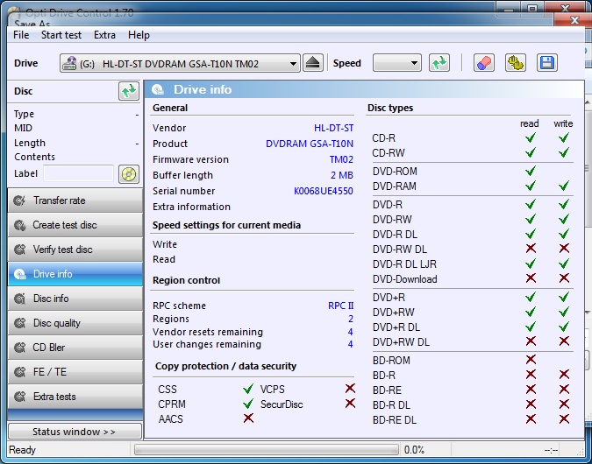Click the DVD-ROM read check mark
Image resolution: width=592 pixels, height=464 pixels.
[x=531, y=171]
